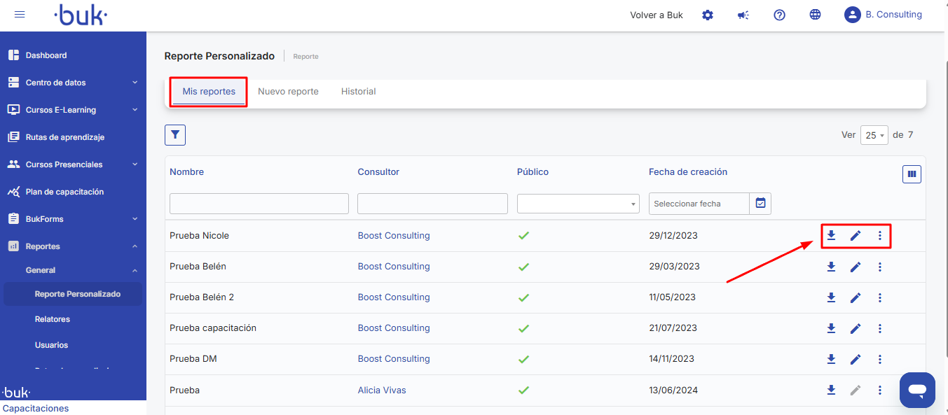Open more options for Prueba Belén 2
The image size is (948, 415).
pyautogui.click(x=880, y=297)
